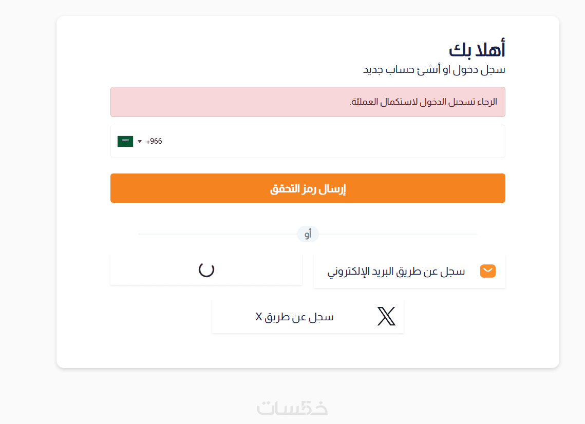585x424 pixels.
Task: Click the divider line right of أو
Action: coord(398,234)
